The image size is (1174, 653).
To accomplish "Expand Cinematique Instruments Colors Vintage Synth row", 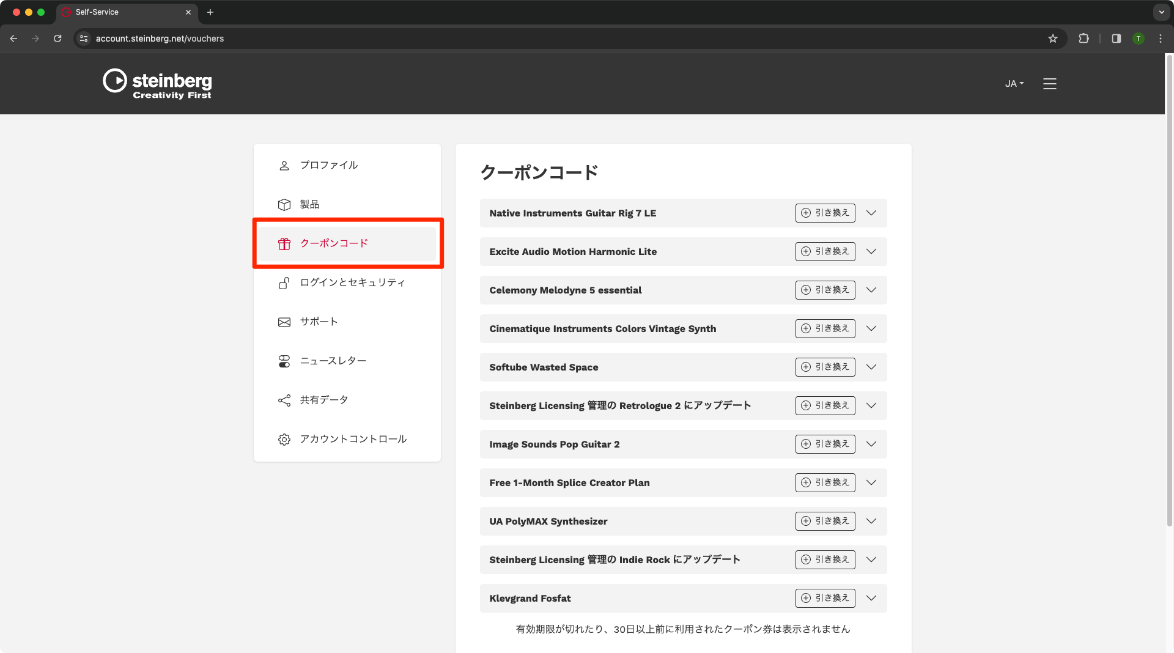I will tap(871, 328).
